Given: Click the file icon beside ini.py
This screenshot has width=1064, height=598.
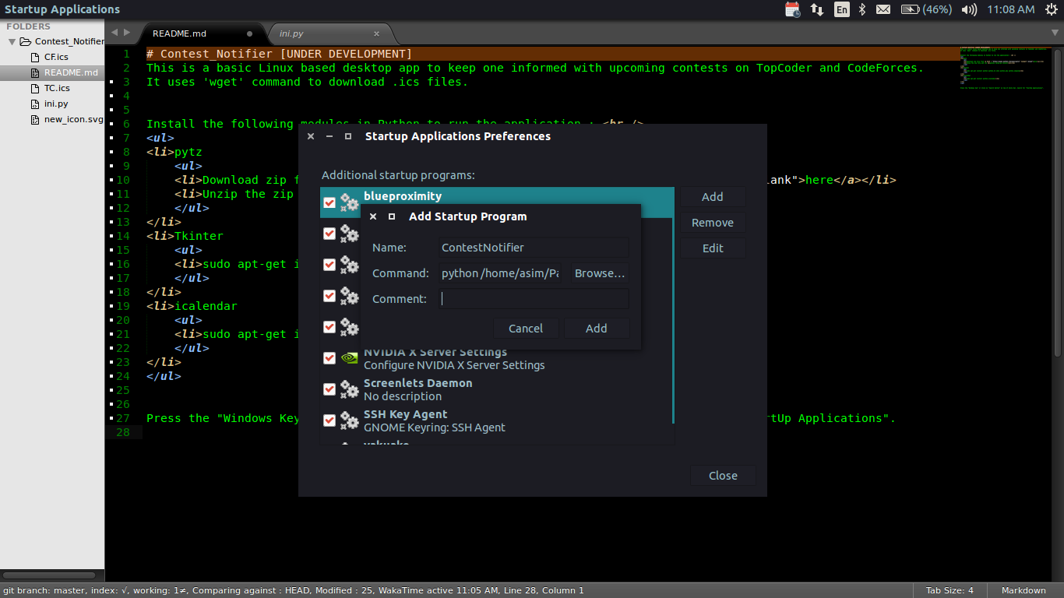Looking at the screenshot, I should (35, 104).
